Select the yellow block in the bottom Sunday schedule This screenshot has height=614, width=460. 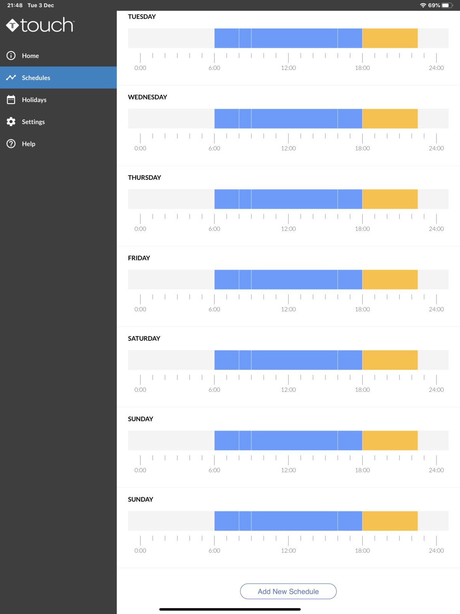390,521
